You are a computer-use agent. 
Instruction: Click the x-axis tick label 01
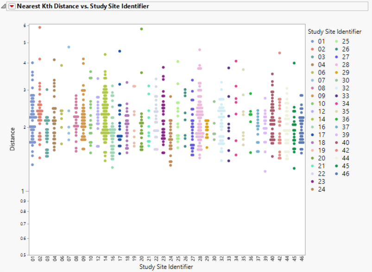33,259
